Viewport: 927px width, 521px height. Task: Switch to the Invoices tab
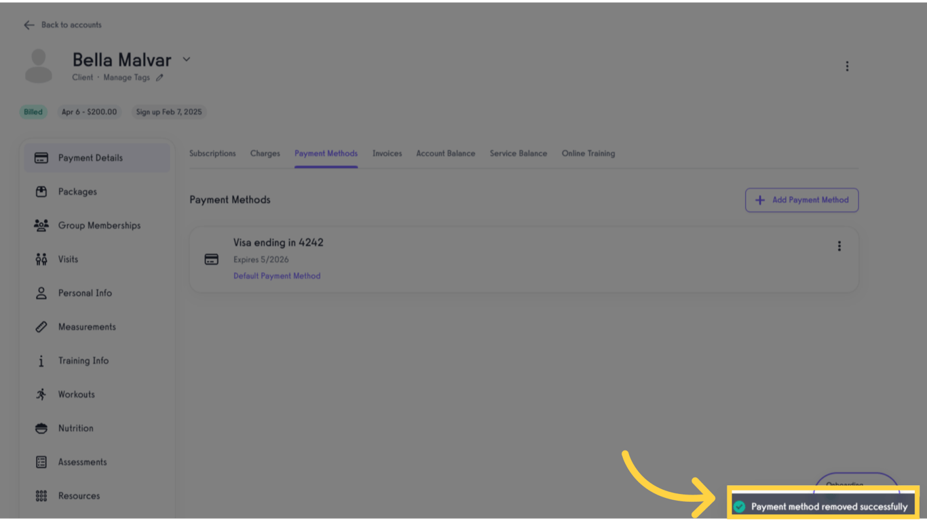coord(387,153)
